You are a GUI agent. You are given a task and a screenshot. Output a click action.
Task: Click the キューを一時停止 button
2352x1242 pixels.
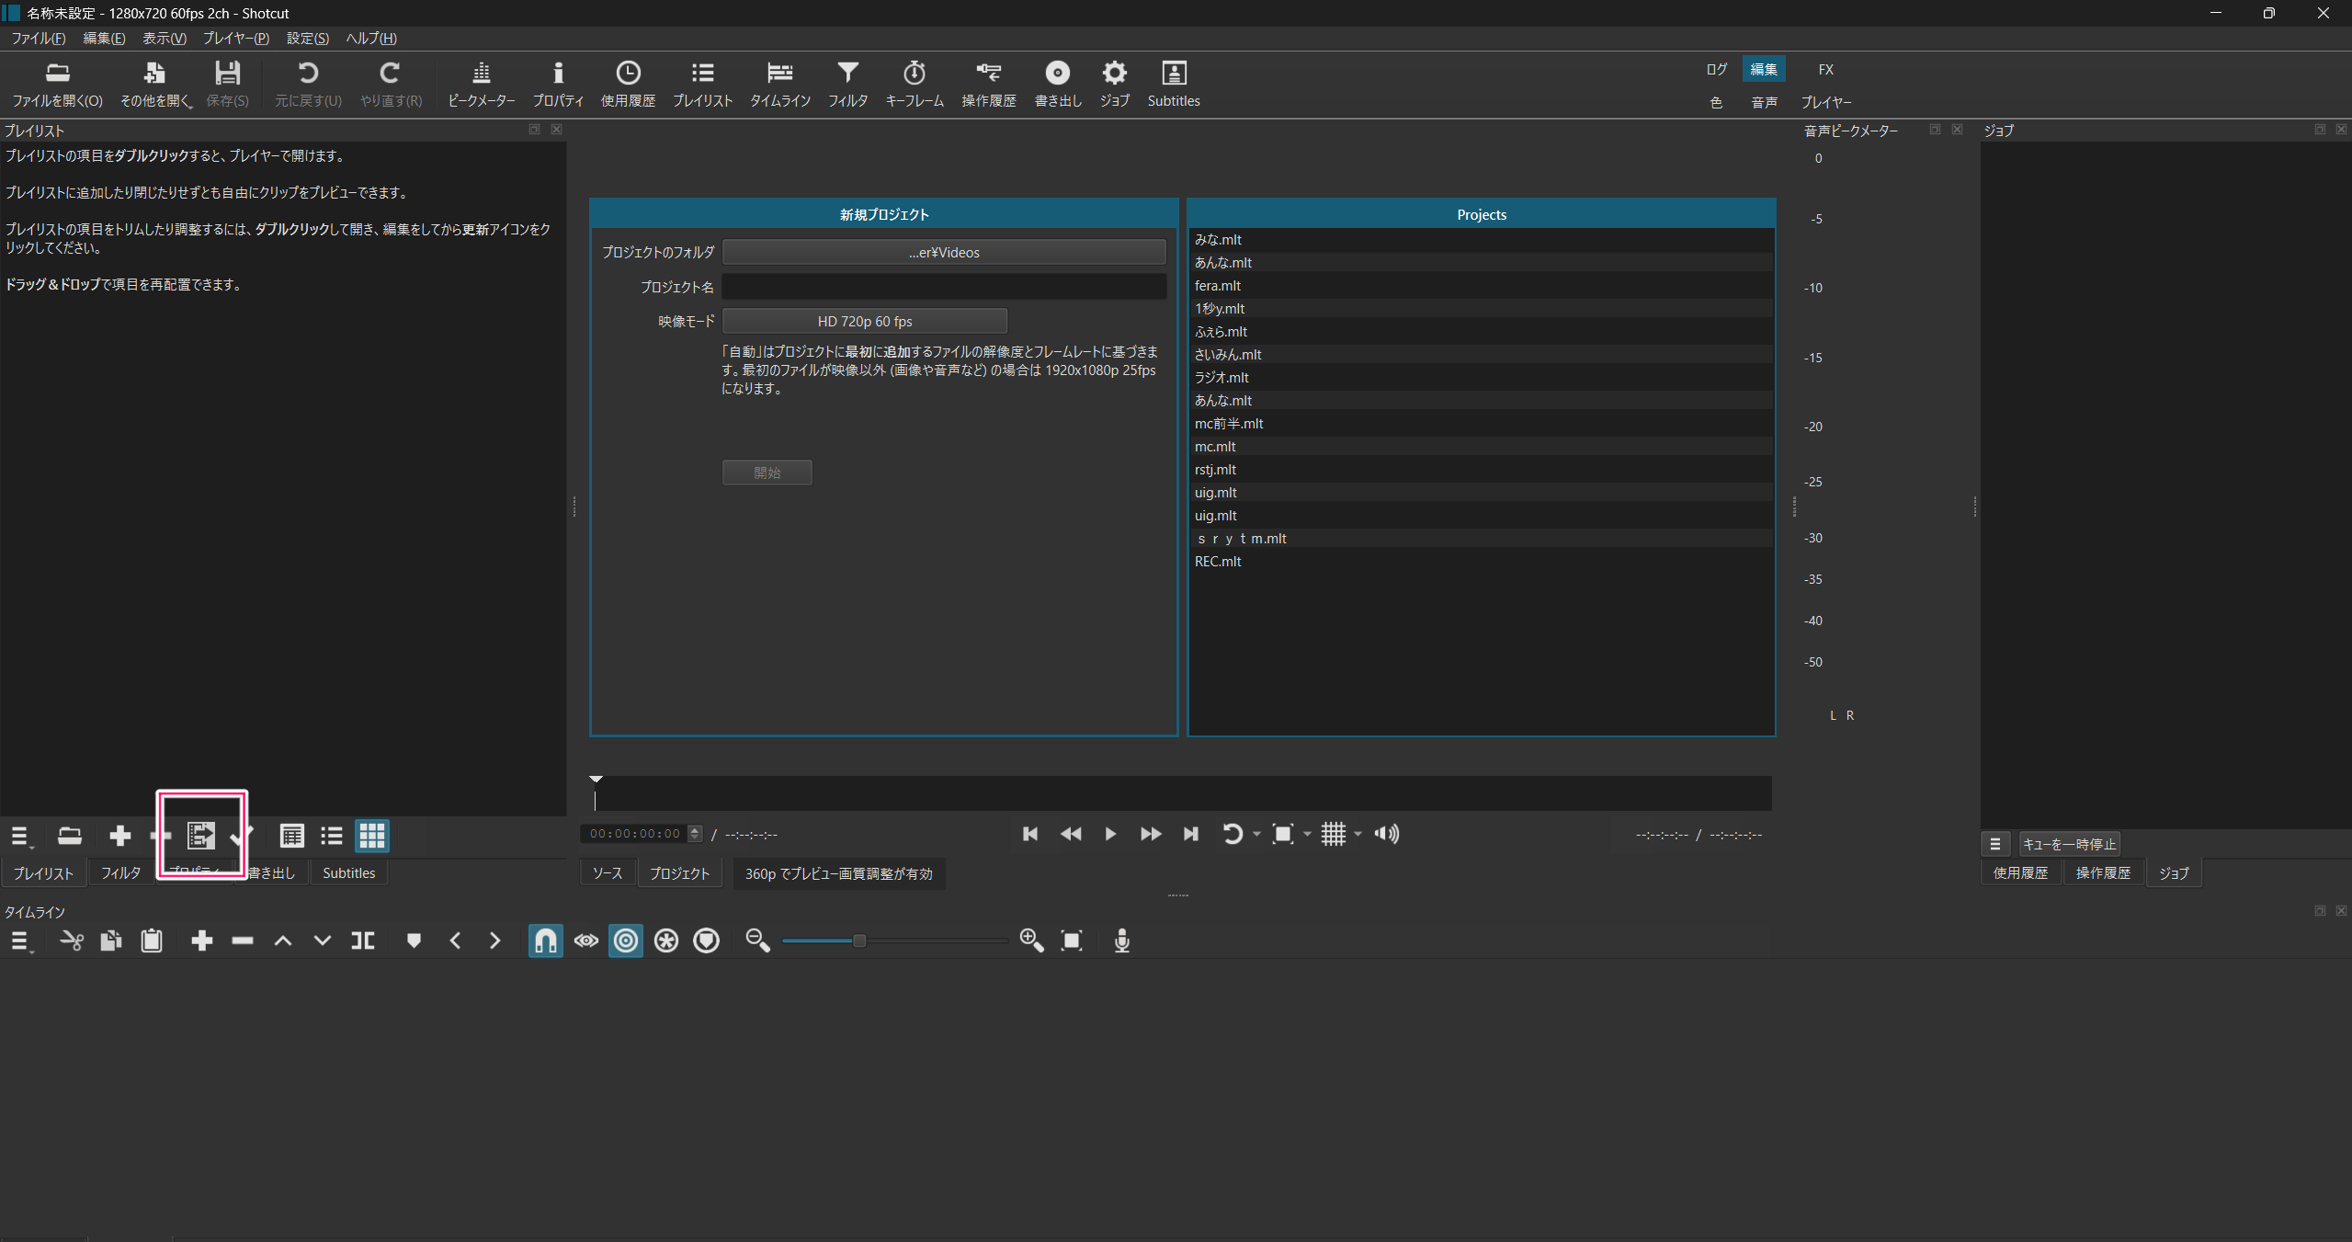2069,844
